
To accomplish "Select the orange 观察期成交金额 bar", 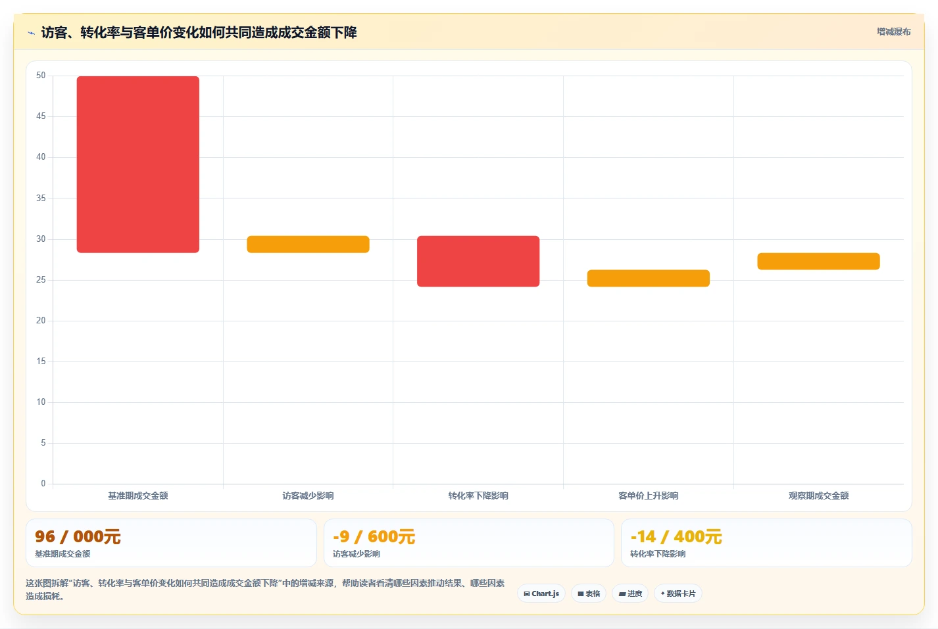I will 818,261.
